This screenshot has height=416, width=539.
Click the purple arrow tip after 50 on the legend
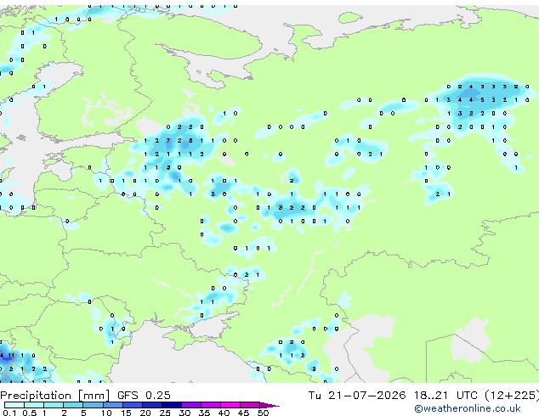pyautogui.click(x=269, y=405)
